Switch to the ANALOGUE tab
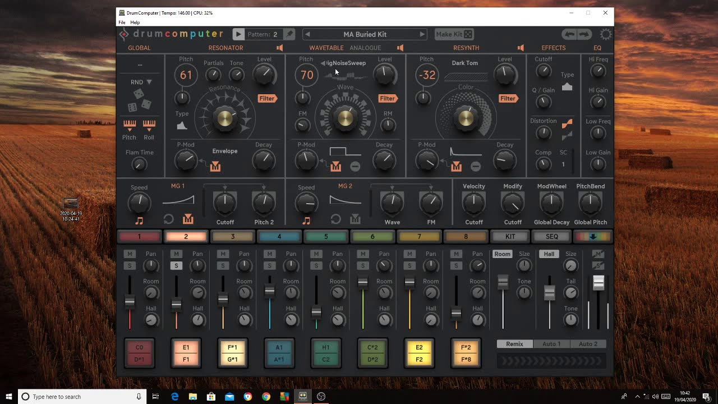Image resolution: width=718 pixels, height=404 pixels. pos(365,48)
